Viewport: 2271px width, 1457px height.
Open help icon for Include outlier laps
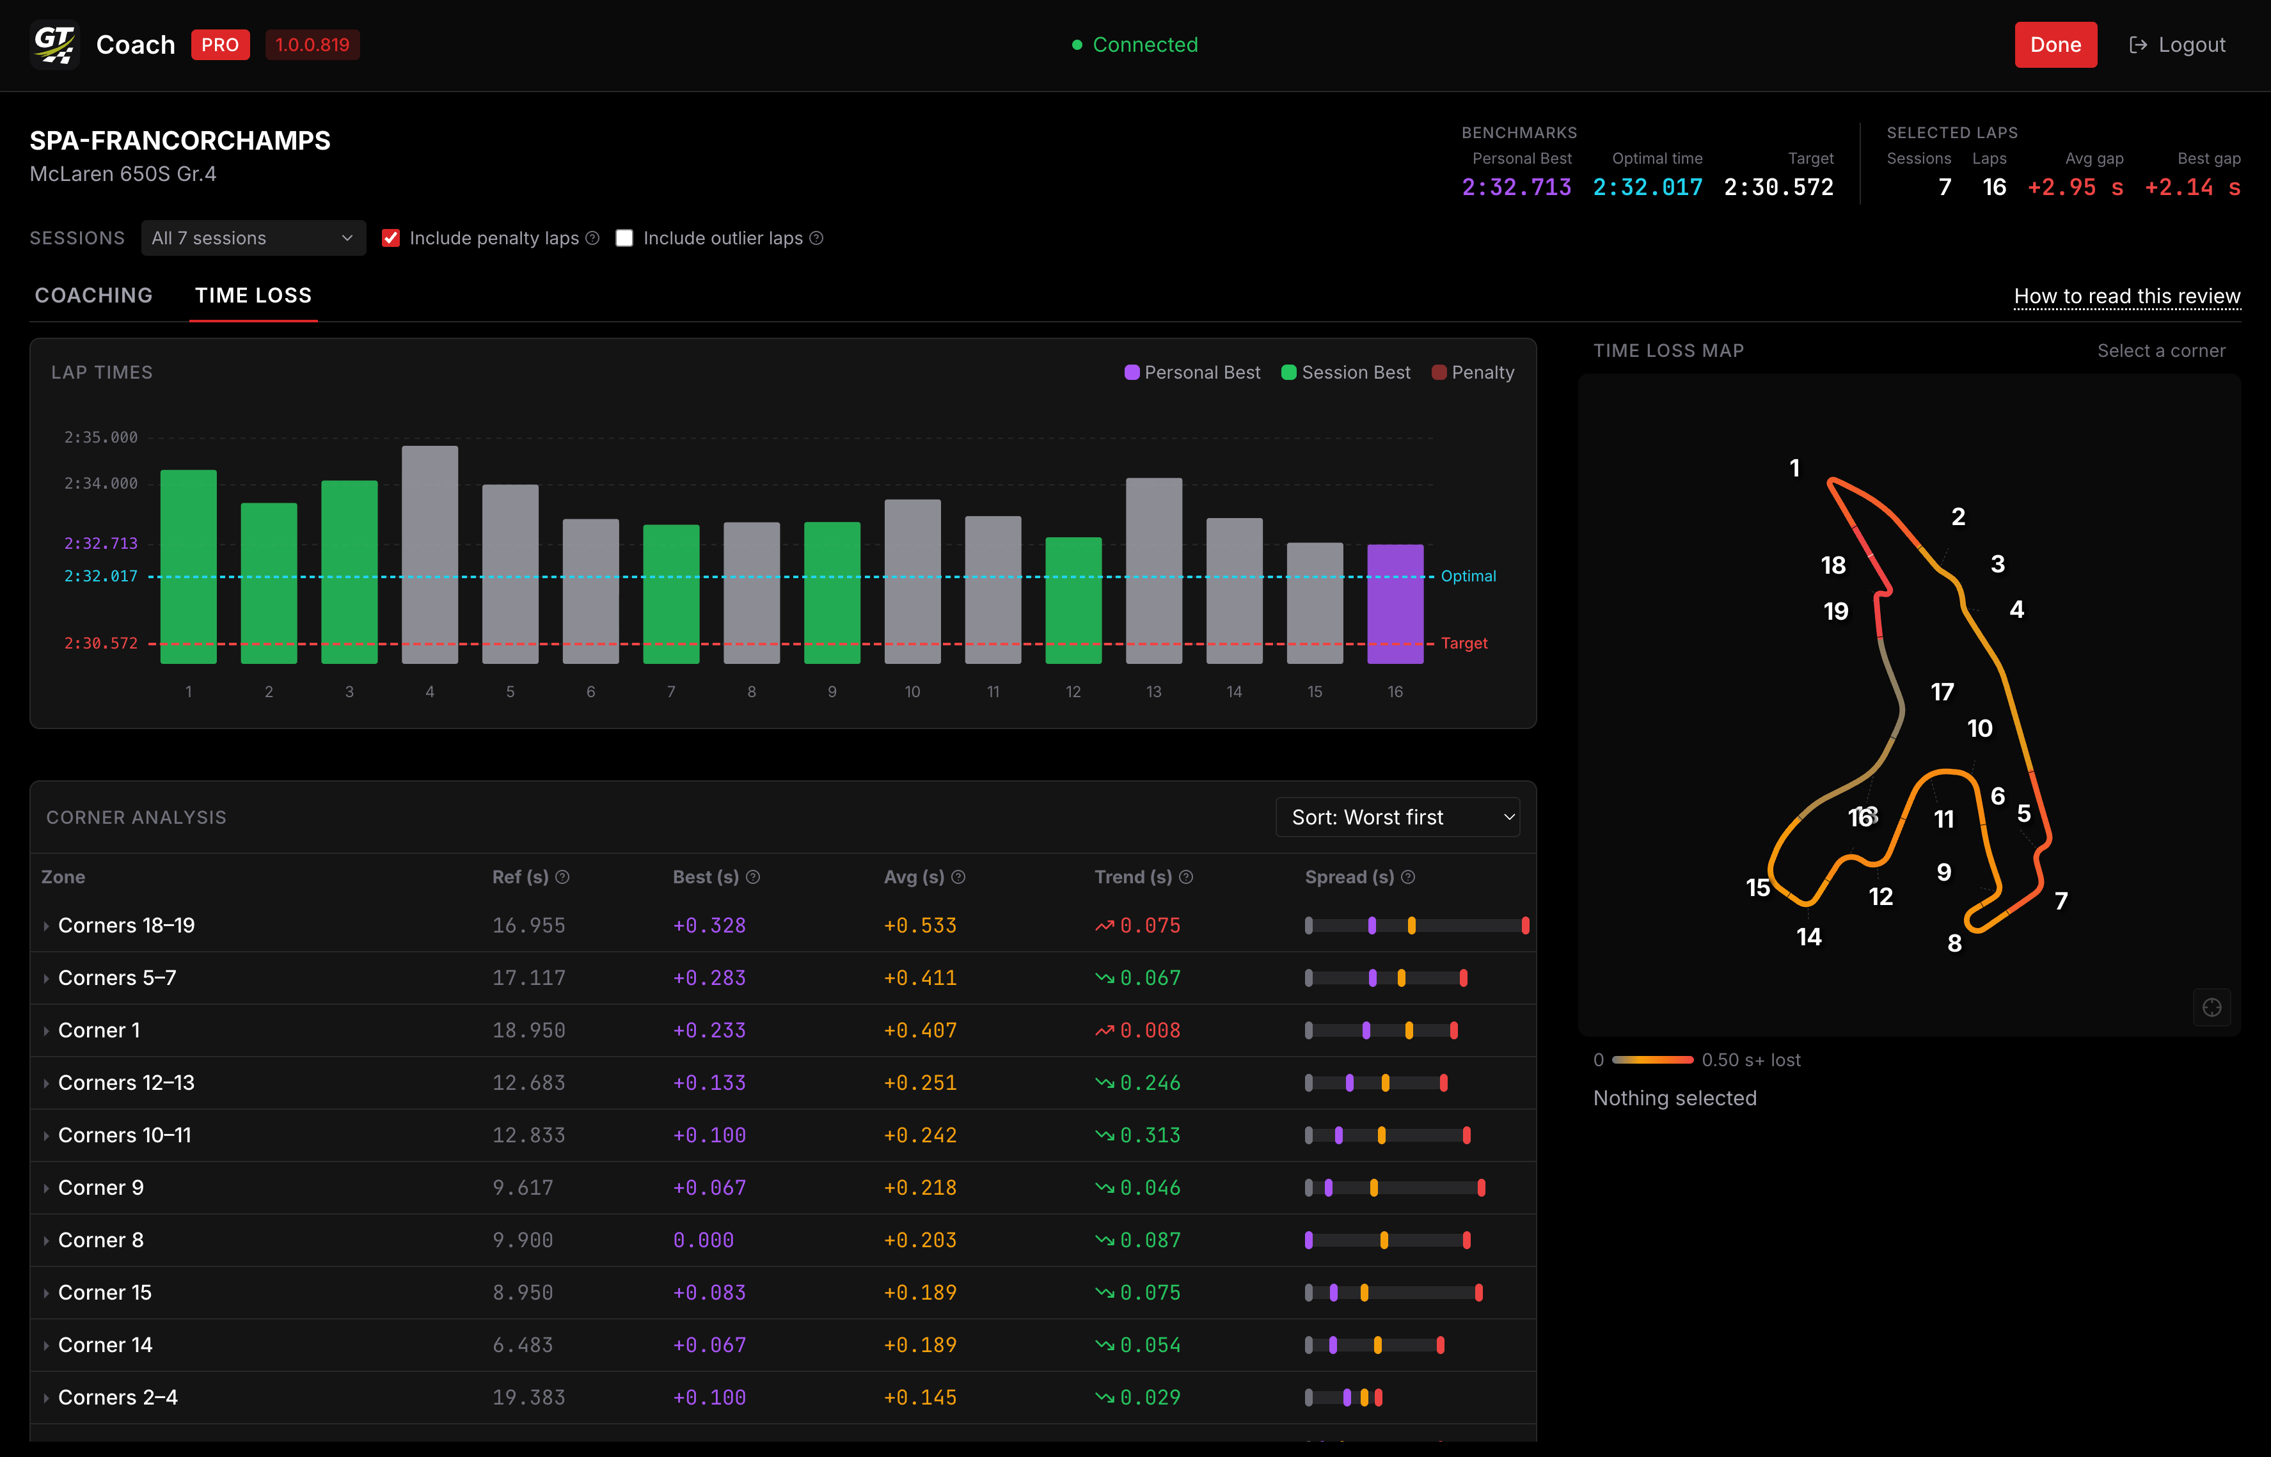tap(817, 239)
